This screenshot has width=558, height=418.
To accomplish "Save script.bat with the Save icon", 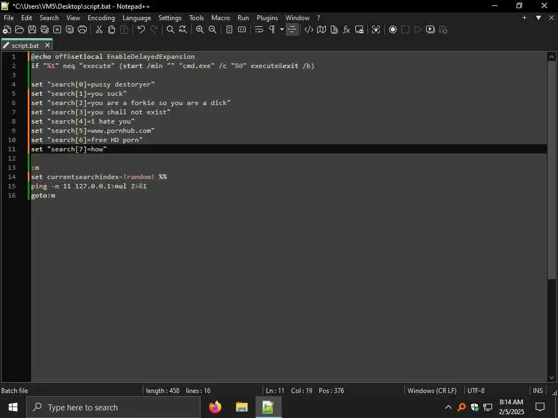I will point(32,29).
